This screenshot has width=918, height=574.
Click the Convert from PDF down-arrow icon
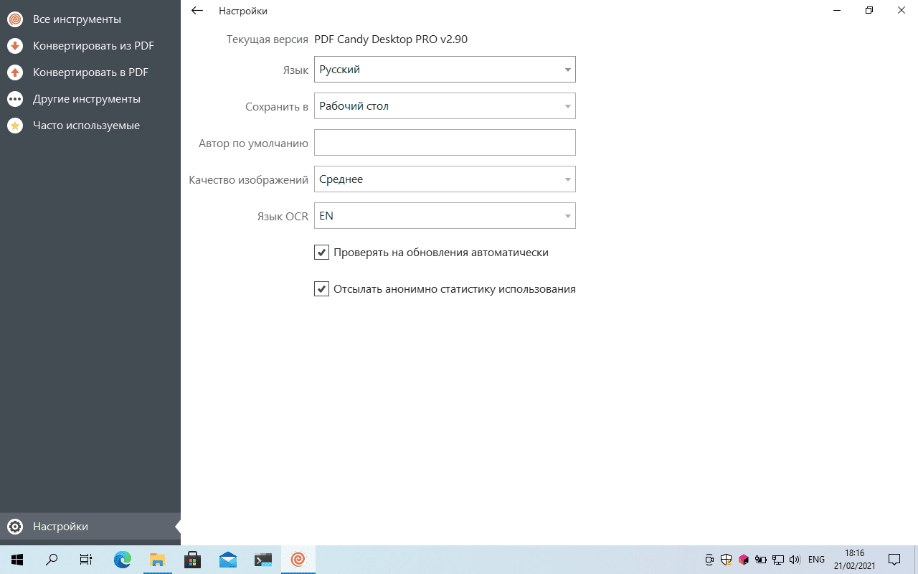(x=15, y=46)
